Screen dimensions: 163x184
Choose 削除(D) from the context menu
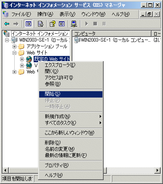click(x=71, y=143)
